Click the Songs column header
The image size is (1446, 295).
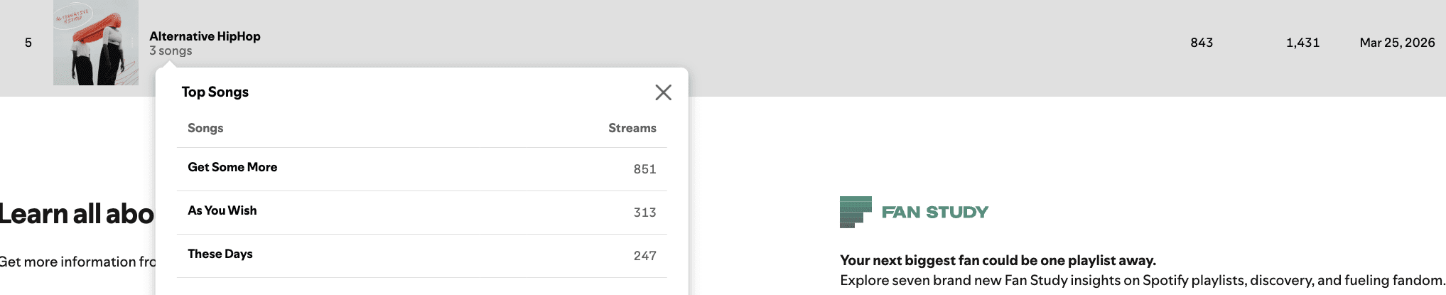pos(205,128)
